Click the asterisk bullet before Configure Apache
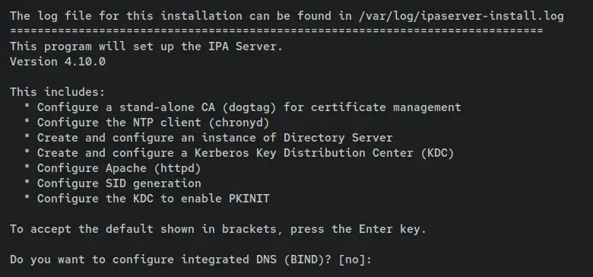Viewport: 593px width, 277px height. tap(27, 167)
